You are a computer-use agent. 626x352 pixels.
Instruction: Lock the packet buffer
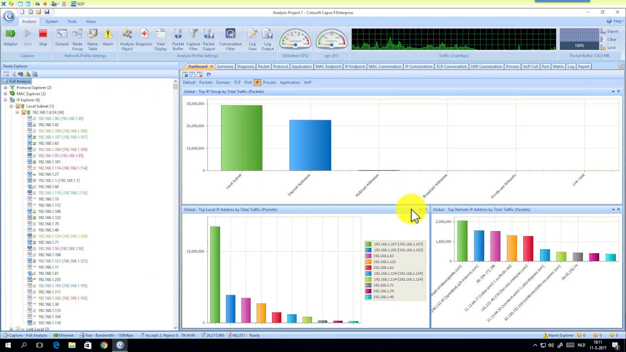pos(608,47)
